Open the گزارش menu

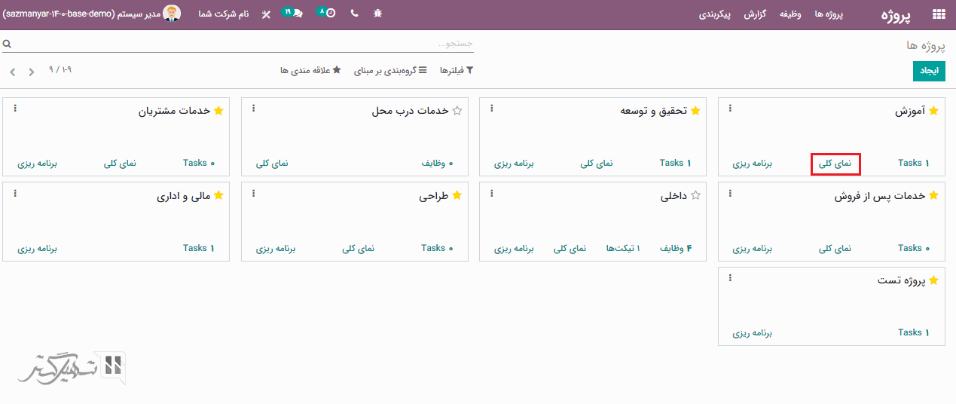(x=755, y=14)
